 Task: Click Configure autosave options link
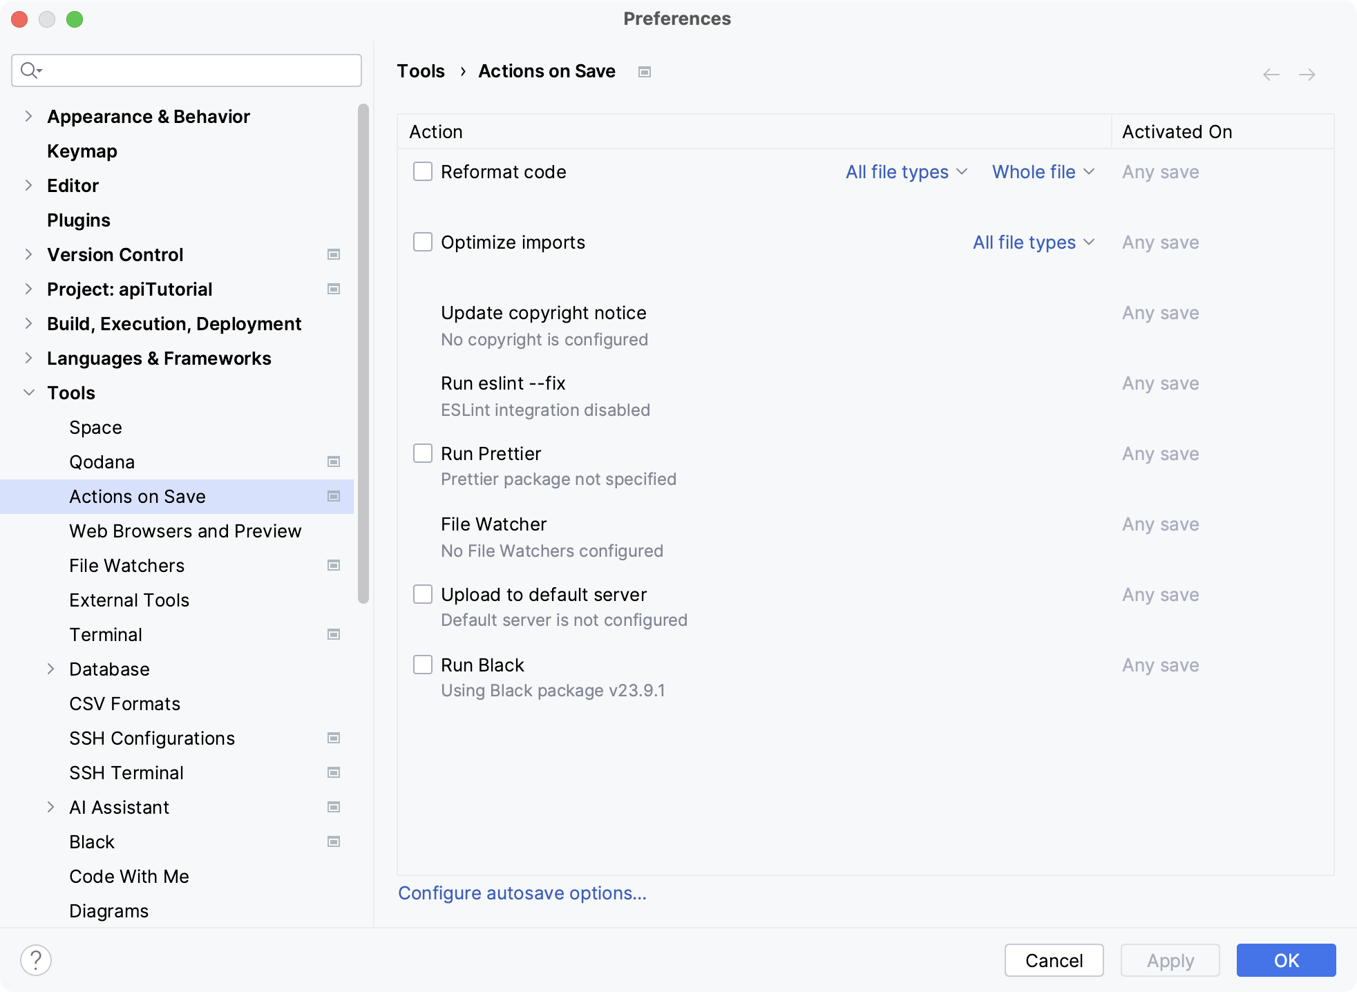[522, 893]
